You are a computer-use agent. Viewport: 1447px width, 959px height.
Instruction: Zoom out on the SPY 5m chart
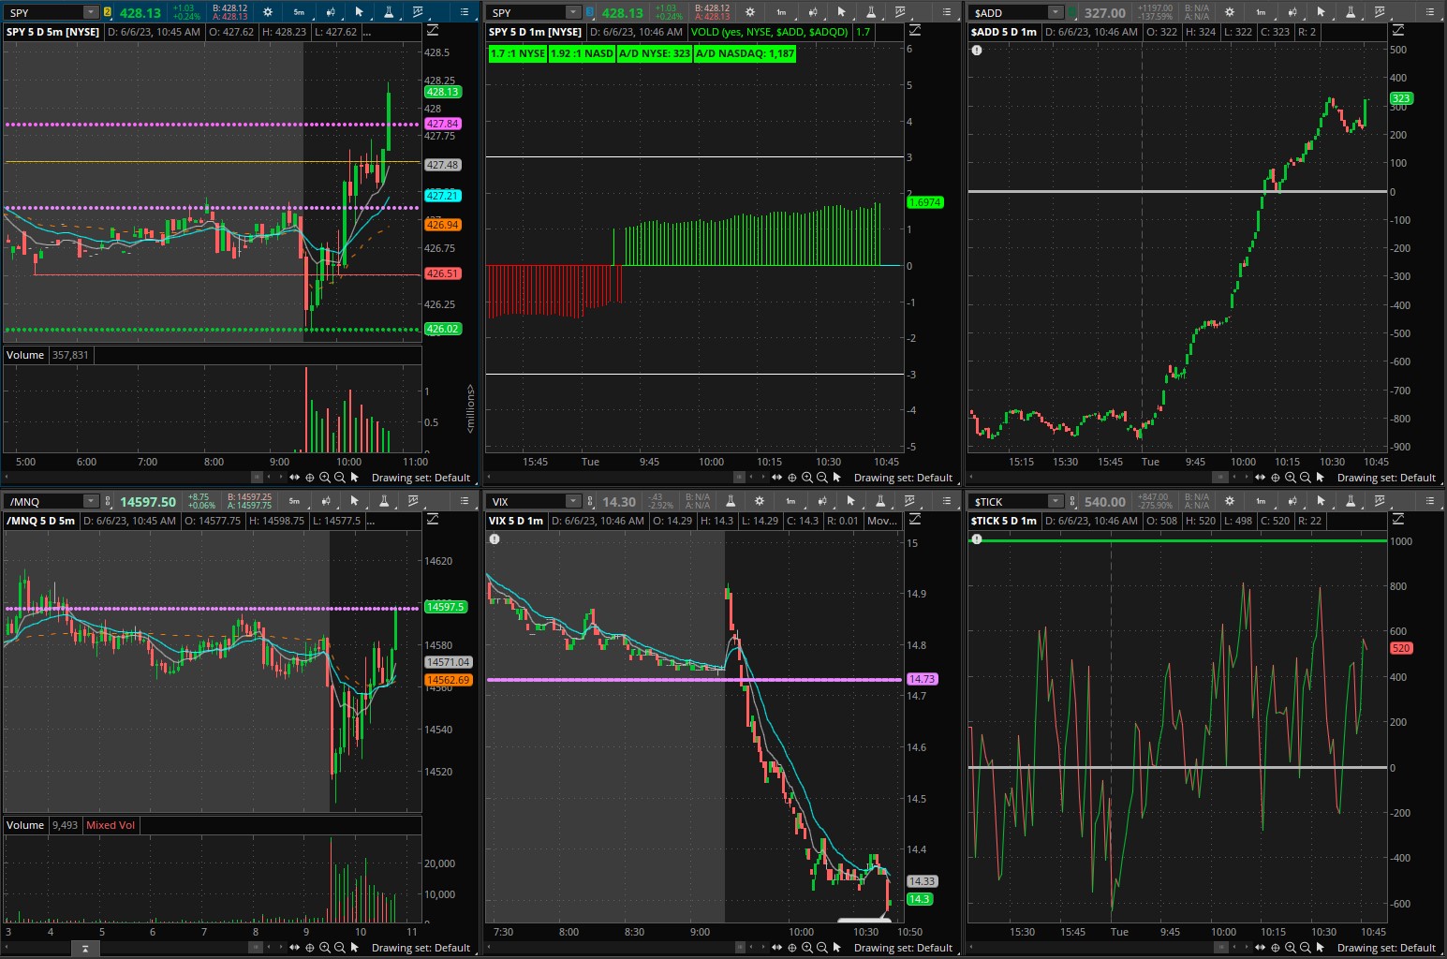tap(339, 478)
